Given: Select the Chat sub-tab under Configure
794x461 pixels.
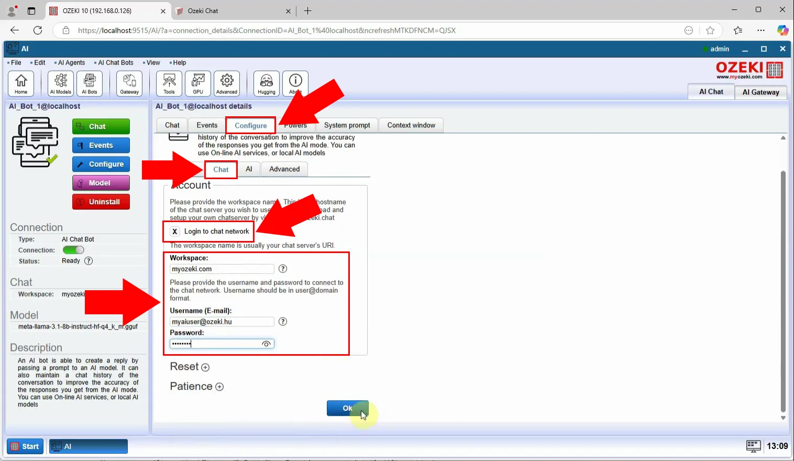Looking at the screenshot, I should (221, 169).
